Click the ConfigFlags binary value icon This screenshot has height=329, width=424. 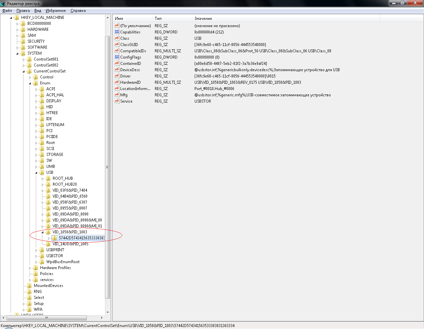point(117,57)
